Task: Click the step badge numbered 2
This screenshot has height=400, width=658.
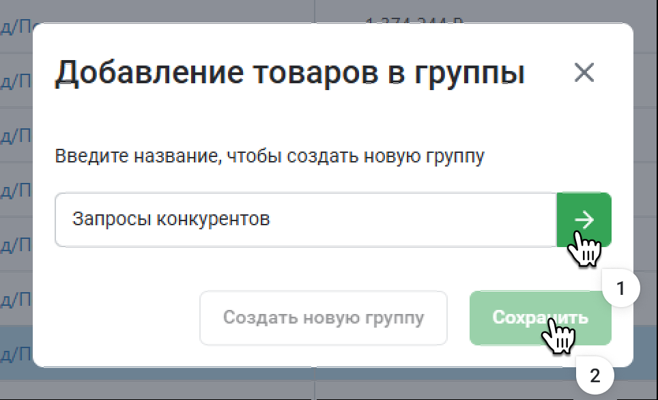Action: coord(595,375)
